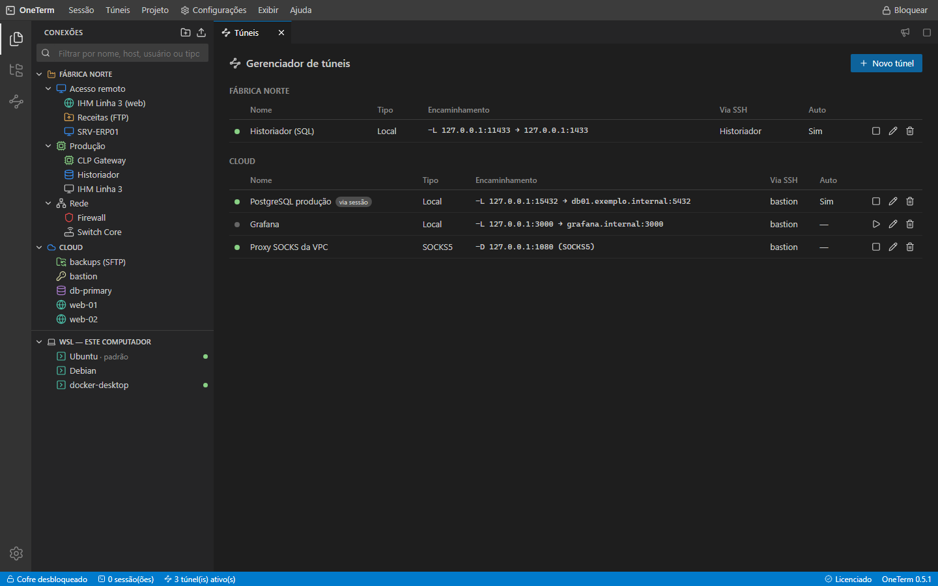Click the Novo túnel button
This screenshot has width=938, height=586.
(887, 63)
